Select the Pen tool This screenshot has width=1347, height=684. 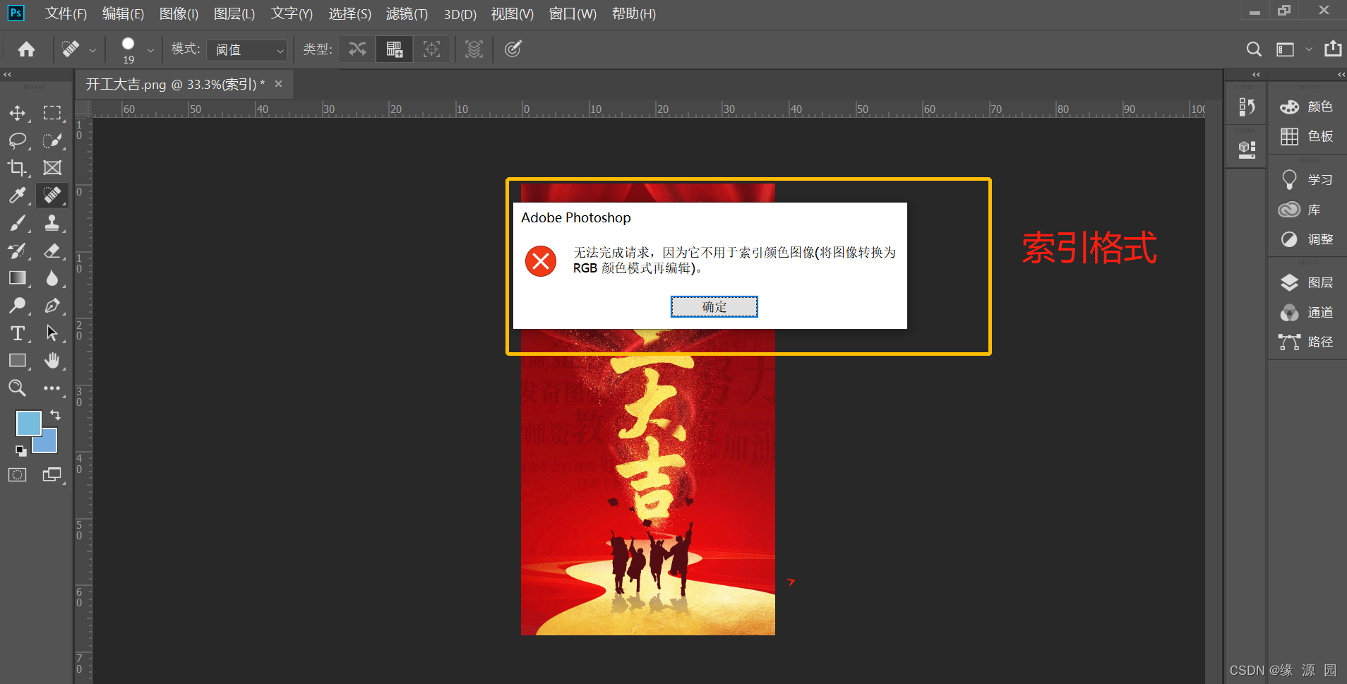point(52,306)
